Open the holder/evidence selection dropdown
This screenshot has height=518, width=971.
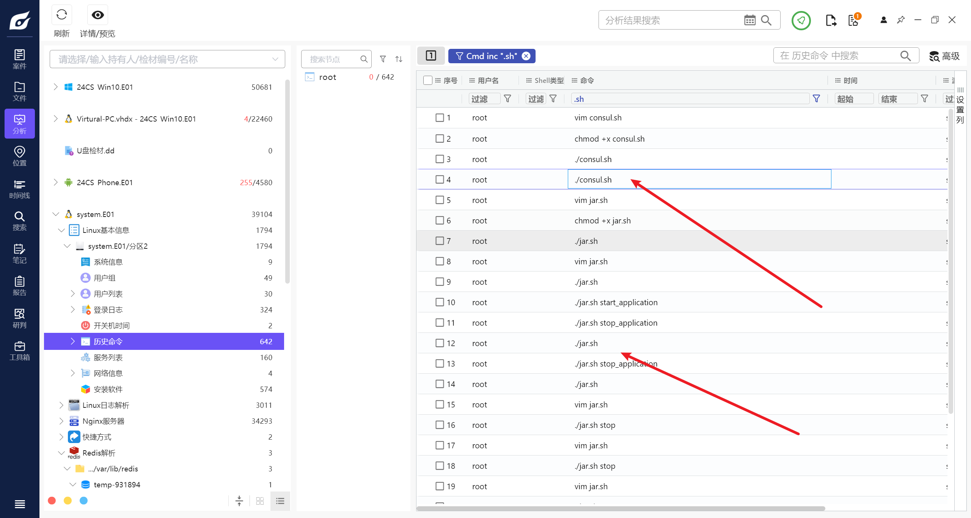pos(275,59)
